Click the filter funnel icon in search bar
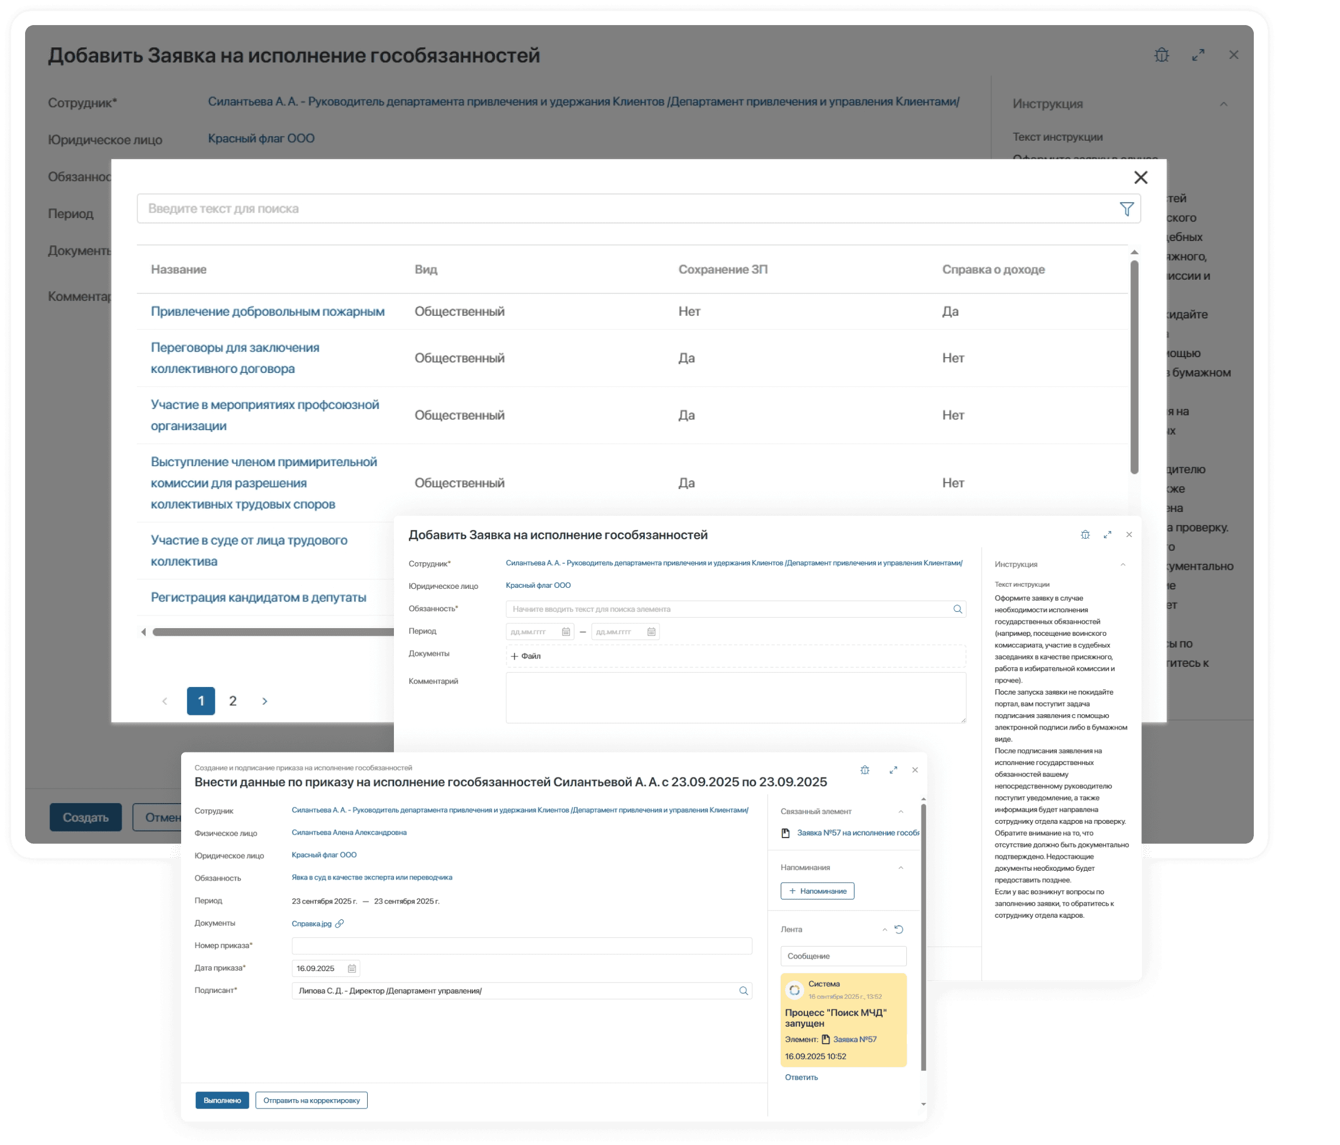Screen dimensions: 1340x1145 [1126, 209]
